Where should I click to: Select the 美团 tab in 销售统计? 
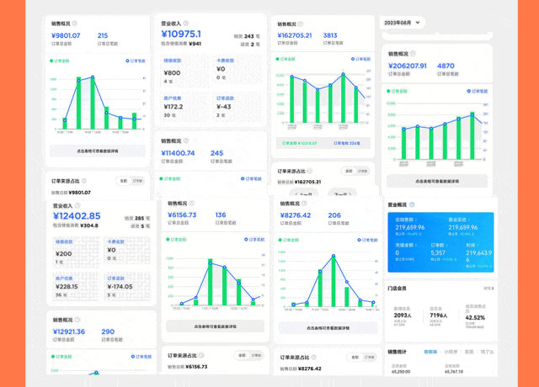469,352
